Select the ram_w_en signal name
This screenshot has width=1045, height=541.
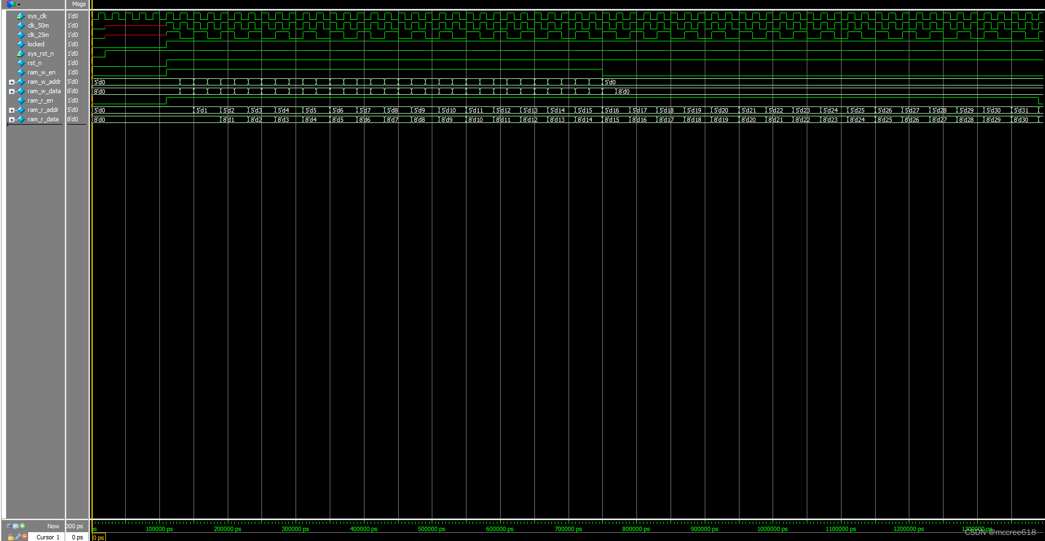coord(41,72)
